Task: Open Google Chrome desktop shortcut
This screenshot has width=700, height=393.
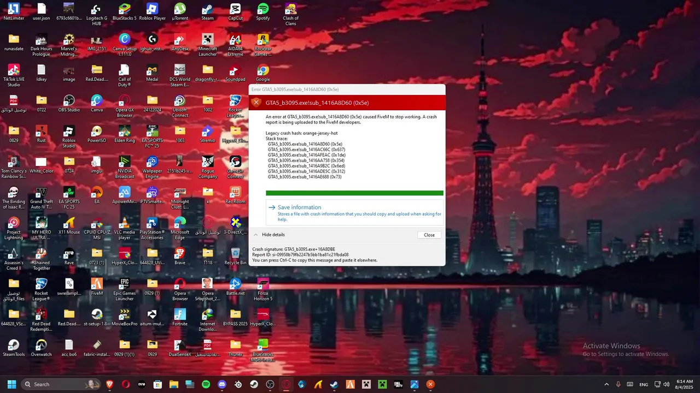Action: (x=263, y=73)
